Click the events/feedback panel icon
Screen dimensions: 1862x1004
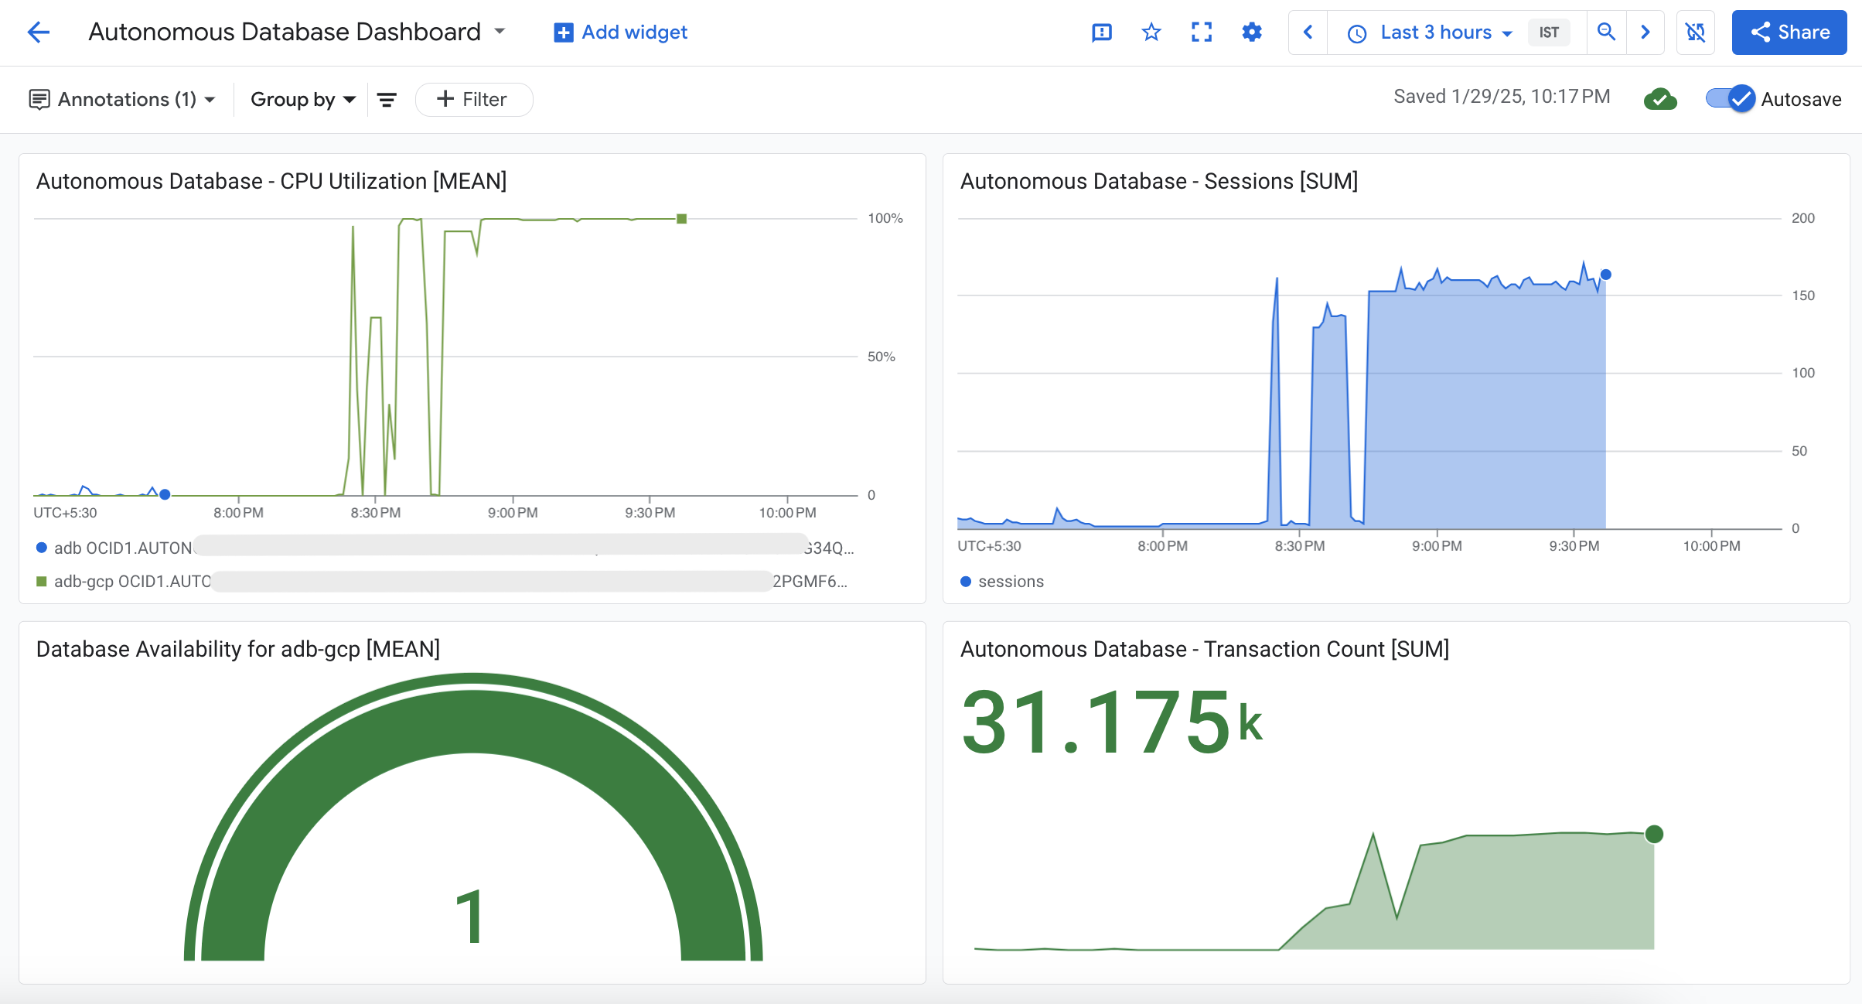tap(1101, 32)
